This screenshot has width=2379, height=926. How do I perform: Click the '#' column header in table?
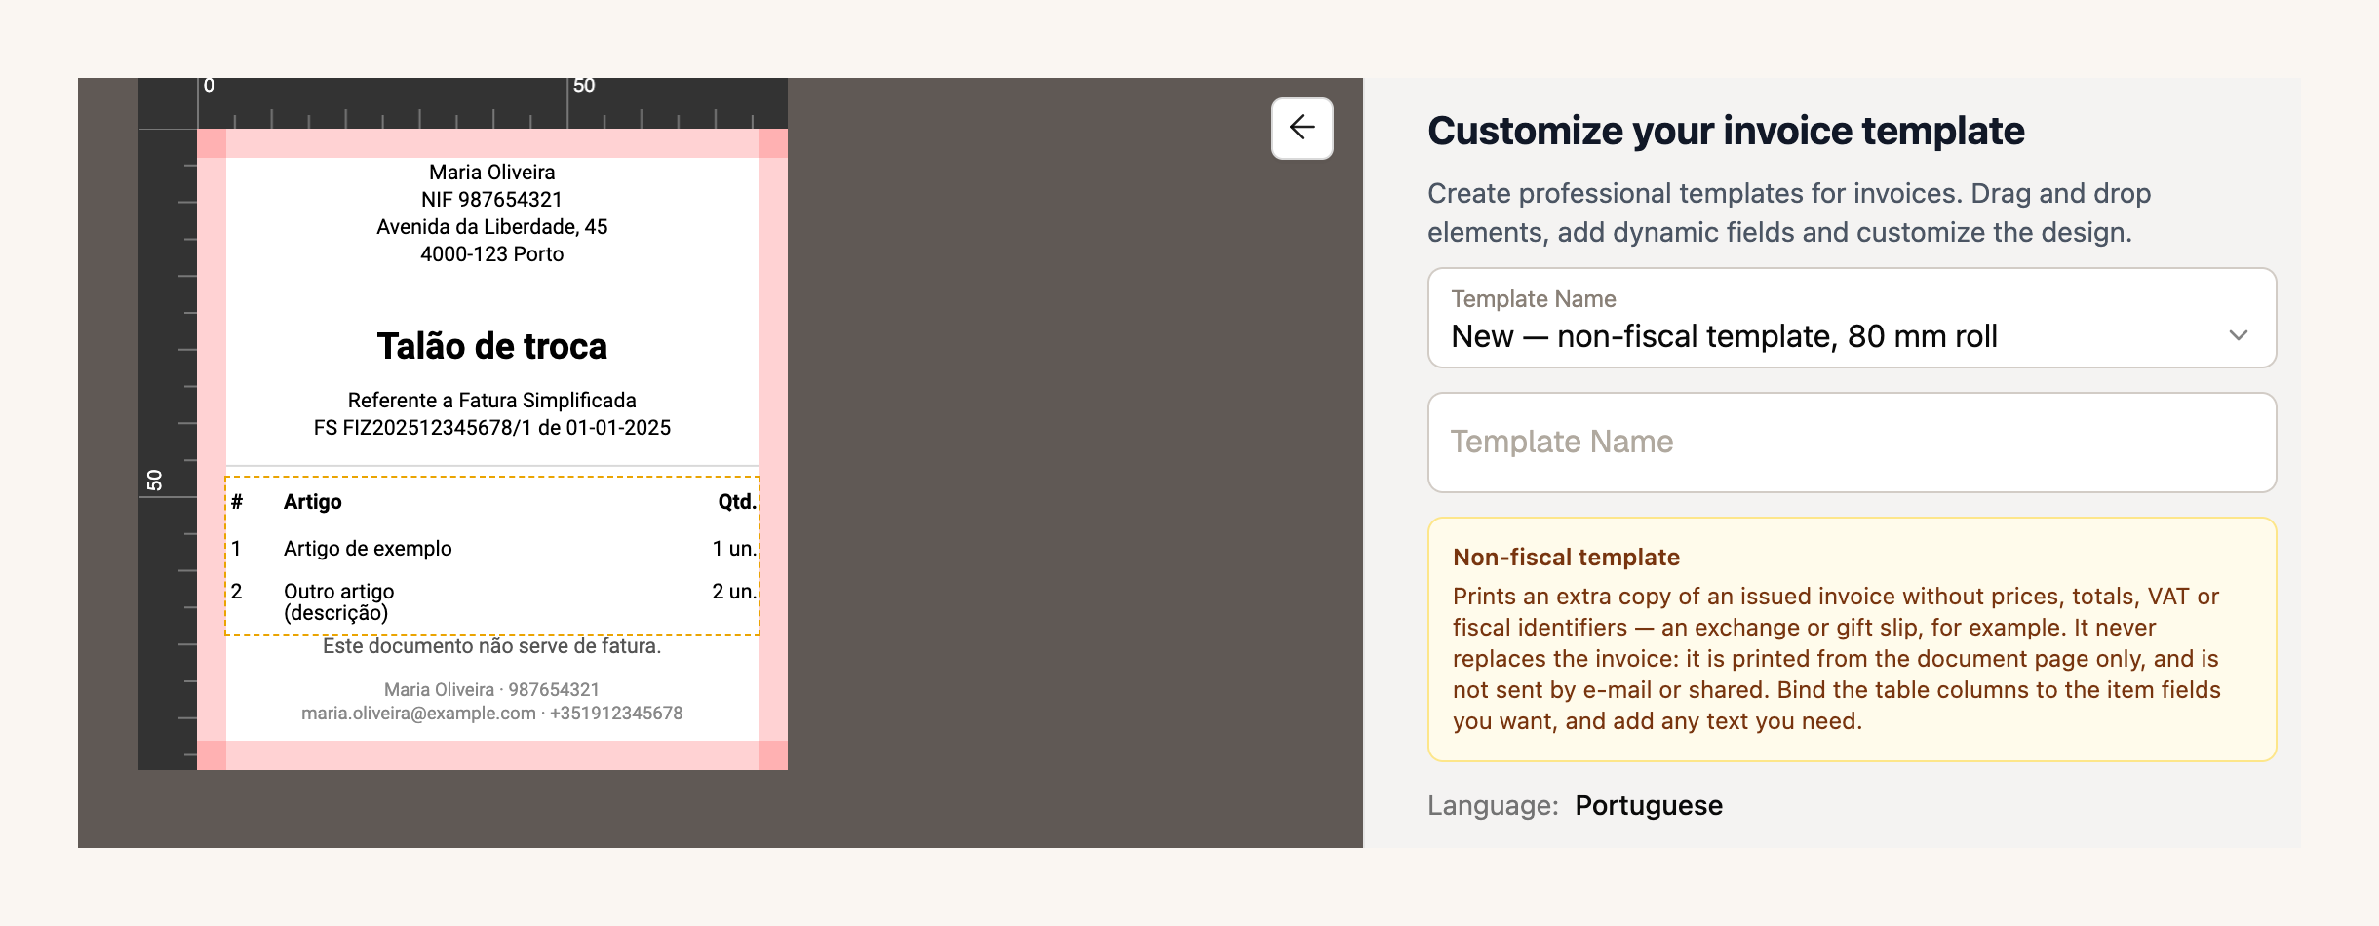tap(237, 502)
